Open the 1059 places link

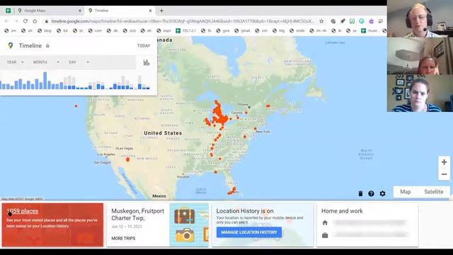tap(22, 211)
